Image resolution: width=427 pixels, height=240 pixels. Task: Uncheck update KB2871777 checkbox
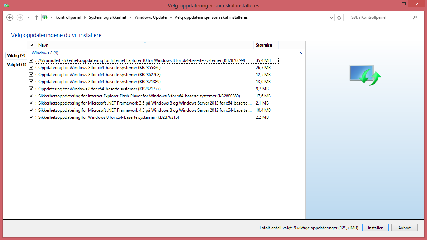coord(31,89)
